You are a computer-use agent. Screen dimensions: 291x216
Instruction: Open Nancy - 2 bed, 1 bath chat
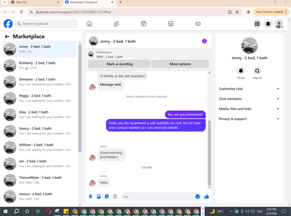39,131
